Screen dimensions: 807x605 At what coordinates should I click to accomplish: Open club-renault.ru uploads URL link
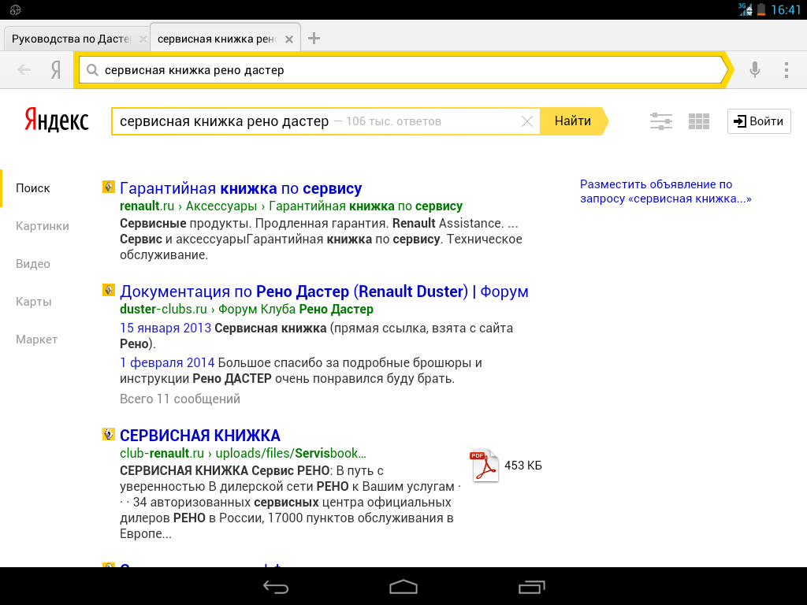243,453
